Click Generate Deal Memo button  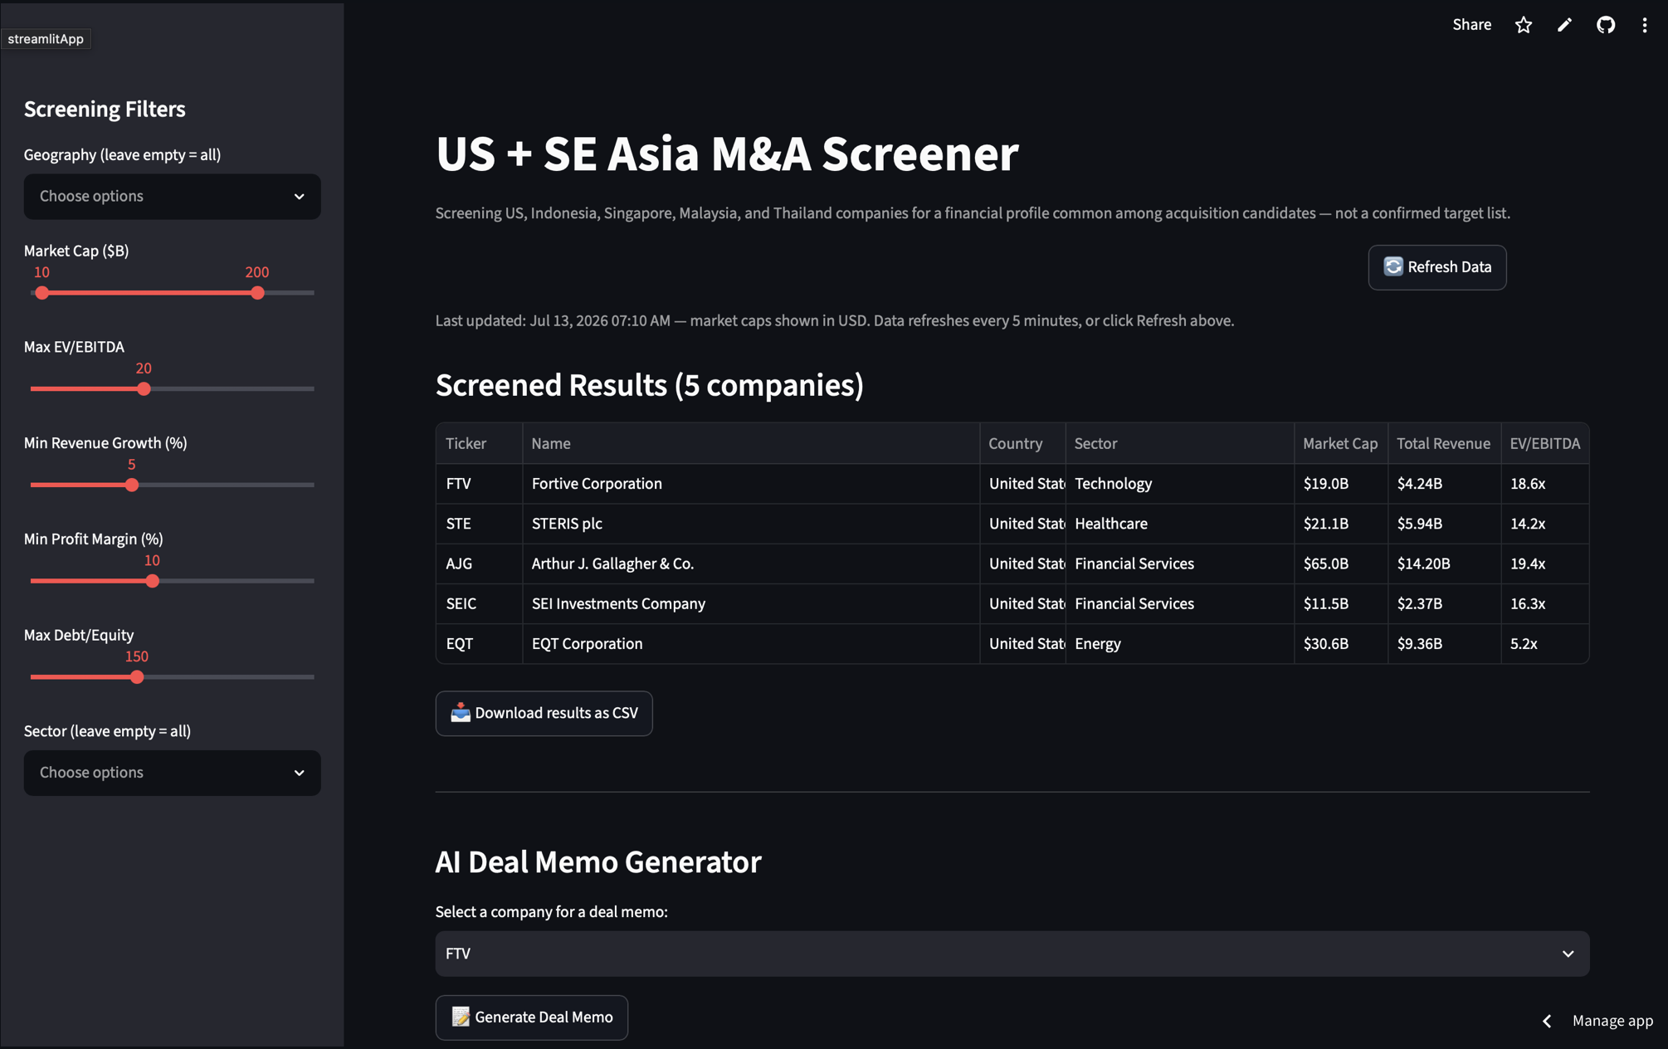[531, 1017]
